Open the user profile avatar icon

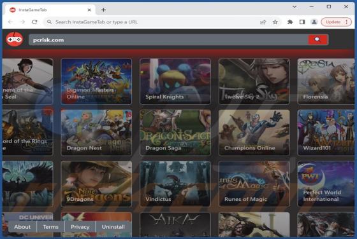314,22
